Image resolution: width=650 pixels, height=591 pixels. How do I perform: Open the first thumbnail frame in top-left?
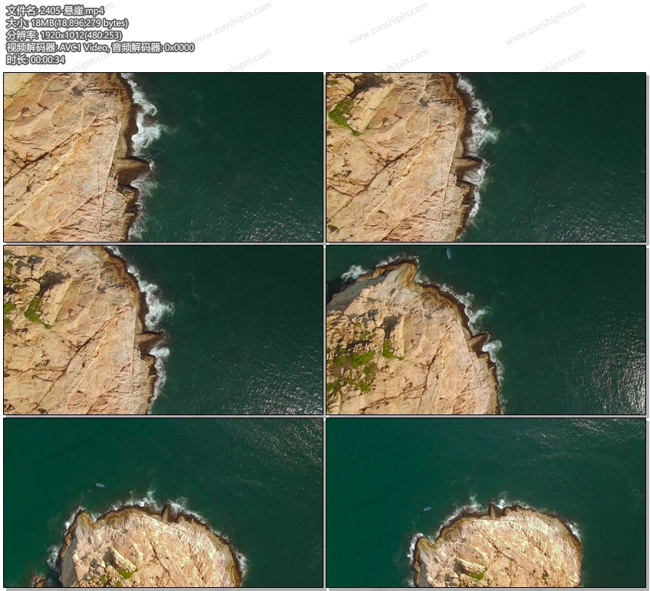click(163, 157)
